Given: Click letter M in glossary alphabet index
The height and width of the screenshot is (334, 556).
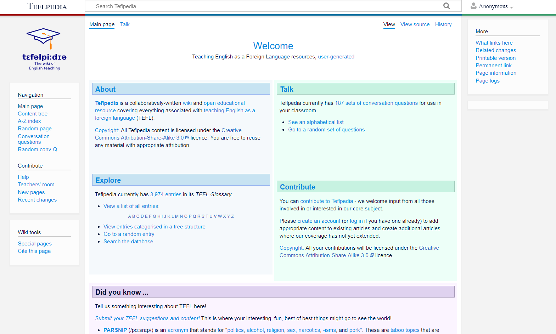Looking at the screenshot, I should pos(176,216).
